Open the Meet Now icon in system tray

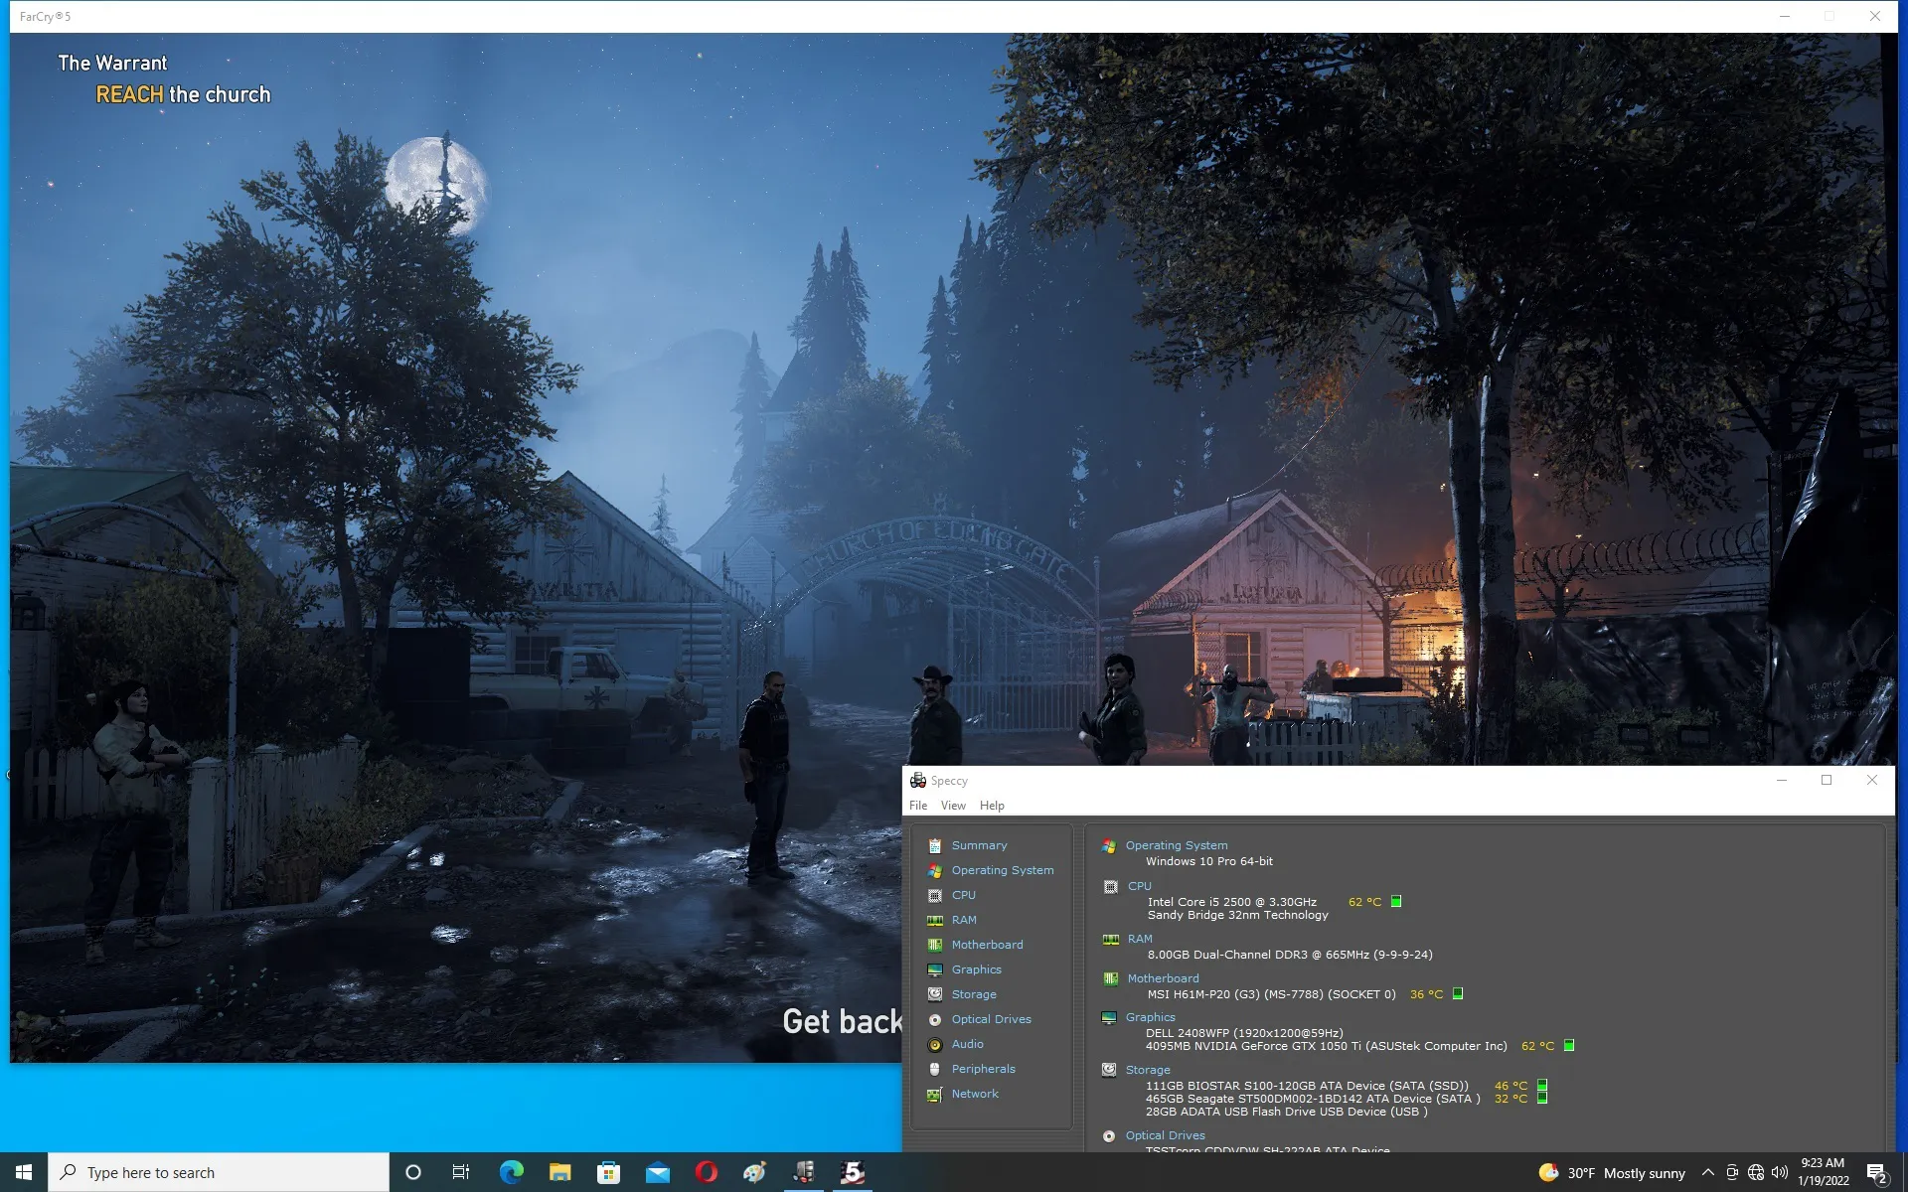click(x=1732, y=1172)
